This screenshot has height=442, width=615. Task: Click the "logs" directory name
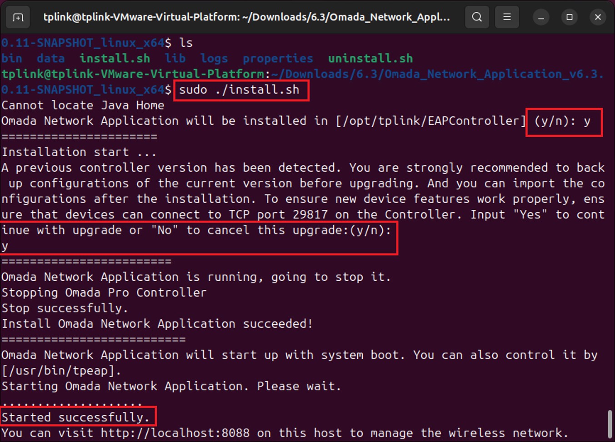coord(214,59)
